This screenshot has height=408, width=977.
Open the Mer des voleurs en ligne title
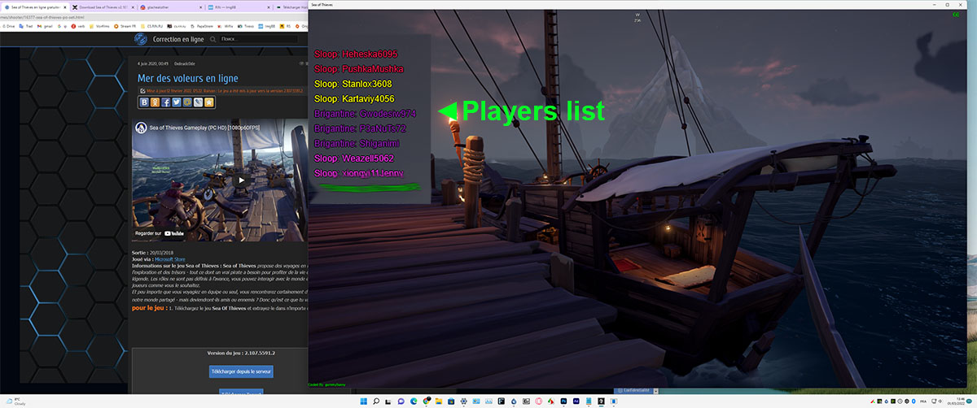coord(190,77)
